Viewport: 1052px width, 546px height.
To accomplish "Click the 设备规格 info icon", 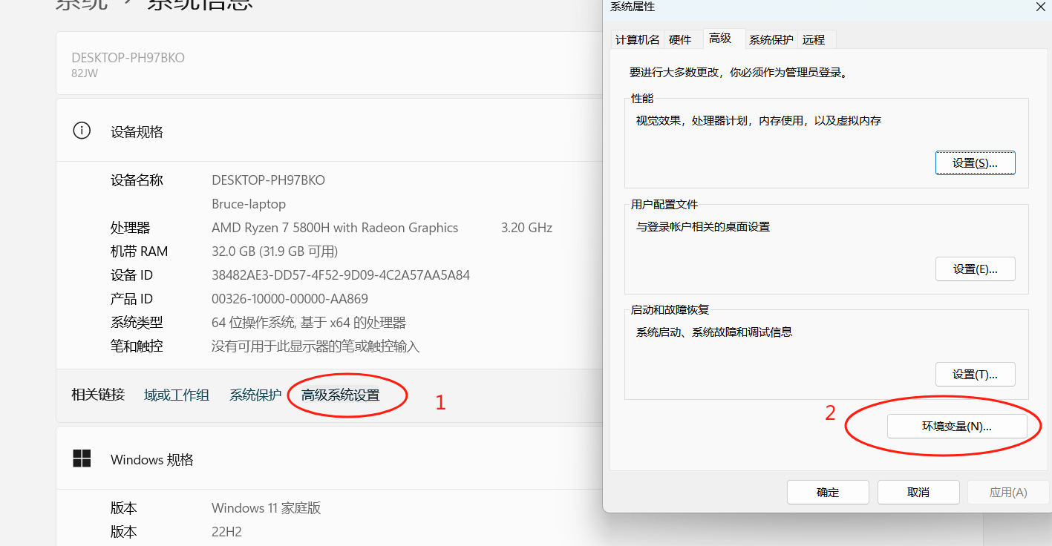I will click(82, 131).
